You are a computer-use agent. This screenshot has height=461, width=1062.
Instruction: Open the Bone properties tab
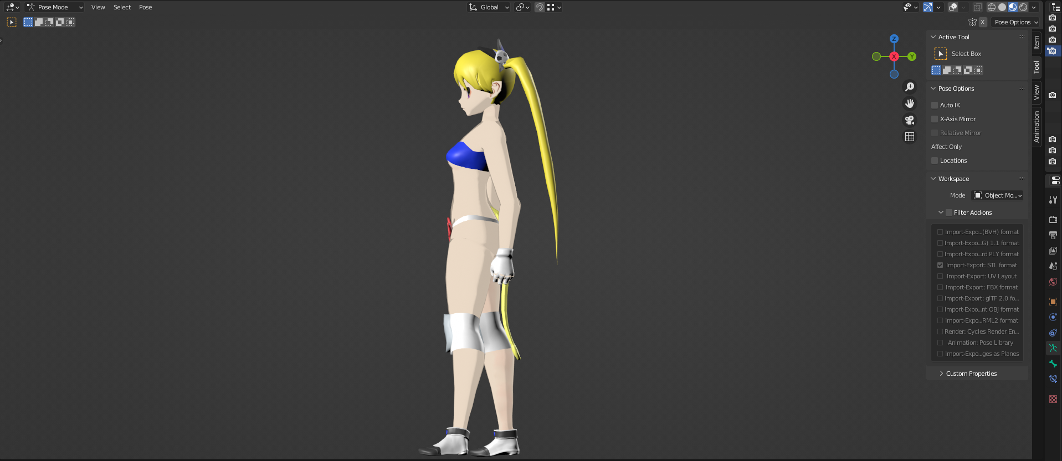coord(1053,364)
